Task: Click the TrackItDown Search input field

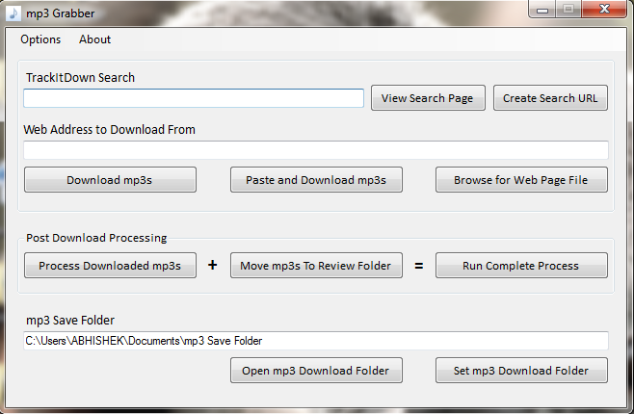Action: point(194,98)
